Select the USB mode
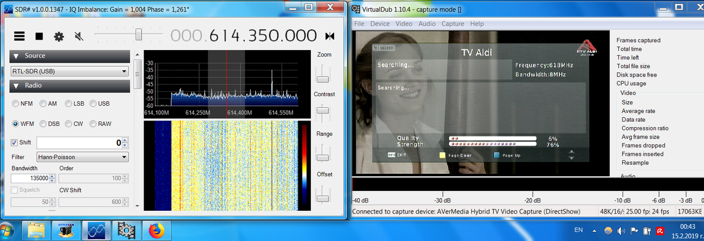 click(100, 103)
